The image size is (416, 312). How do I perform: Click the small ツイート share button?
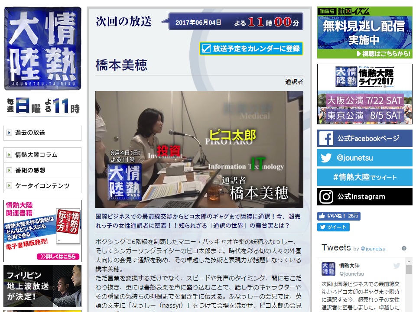coord(334,227)
